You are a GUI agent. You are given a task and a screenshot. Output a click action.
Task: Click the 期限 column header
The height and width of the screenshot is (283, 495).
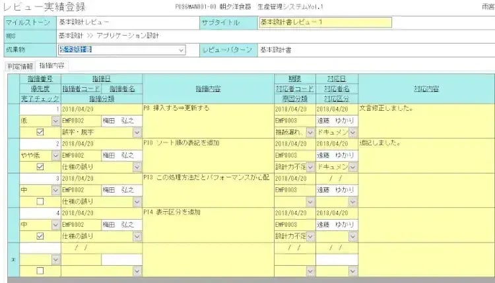pyautogui.click(x=295, y=78)
